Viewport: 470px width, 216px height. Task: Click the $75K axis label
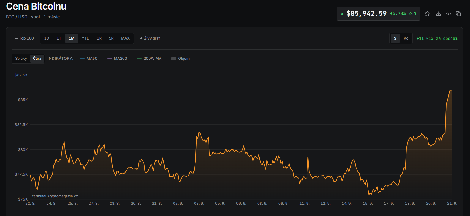[23, 199]
